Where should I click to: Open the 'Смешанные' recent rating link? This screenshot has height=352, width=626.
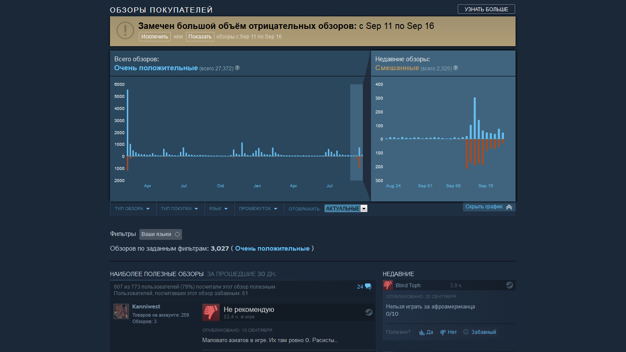[x=397, y=68]
